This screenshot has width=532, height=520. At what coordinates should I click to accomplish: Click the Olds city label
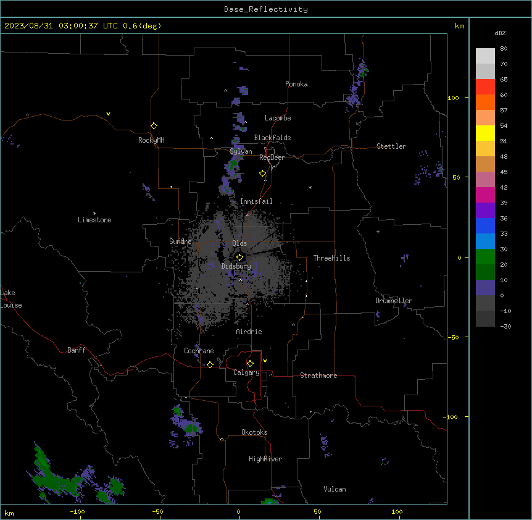pos(239,243)
